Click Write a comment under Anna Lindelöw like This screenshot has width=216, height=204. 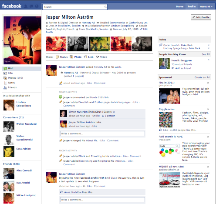pos(102,200)
